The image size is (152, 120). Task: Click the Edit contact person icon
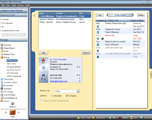43,60
